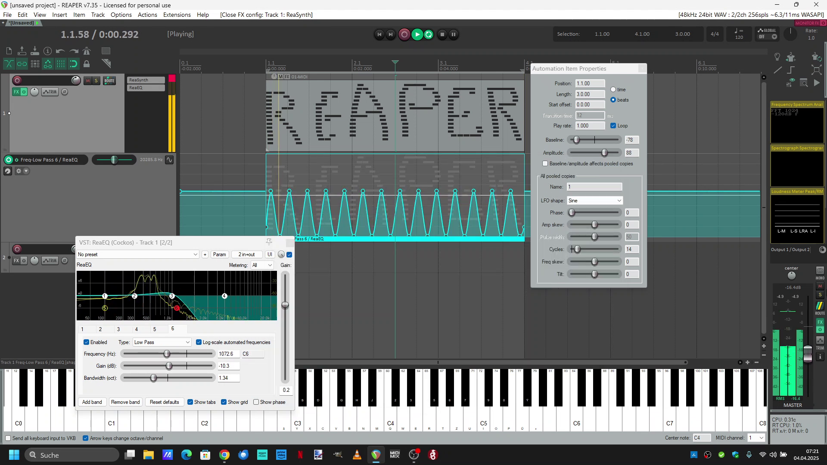827x465 pixels.
Task: Toggle move envelope points with items icon
Action: point(48,64)
